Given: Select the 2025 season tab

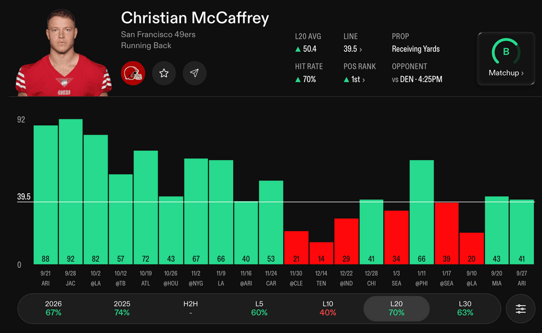Looking at the screenshot, I should pos(122,308).
